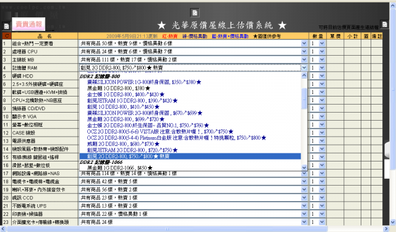396x232 pixels.
Task: Open quantity dropdown for CPU row
Action: pyautogui.click(x=322, y=51)
